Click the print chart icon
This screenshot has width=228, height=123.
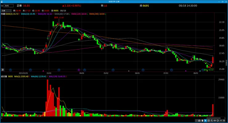[x=199, y=121]
